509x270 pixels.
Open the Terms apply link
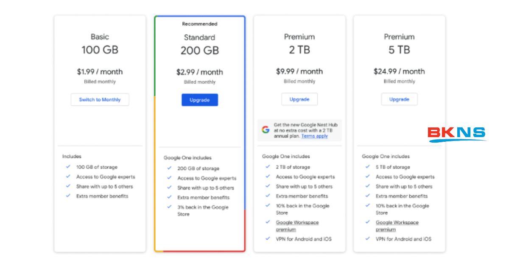pyautogui.click(x=314, y=136)
